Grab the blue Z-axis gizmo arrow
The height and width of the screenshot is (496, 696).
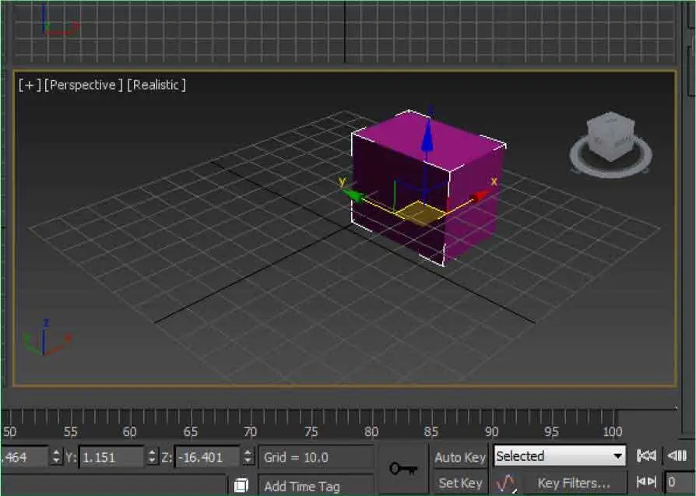pos(427,135)
